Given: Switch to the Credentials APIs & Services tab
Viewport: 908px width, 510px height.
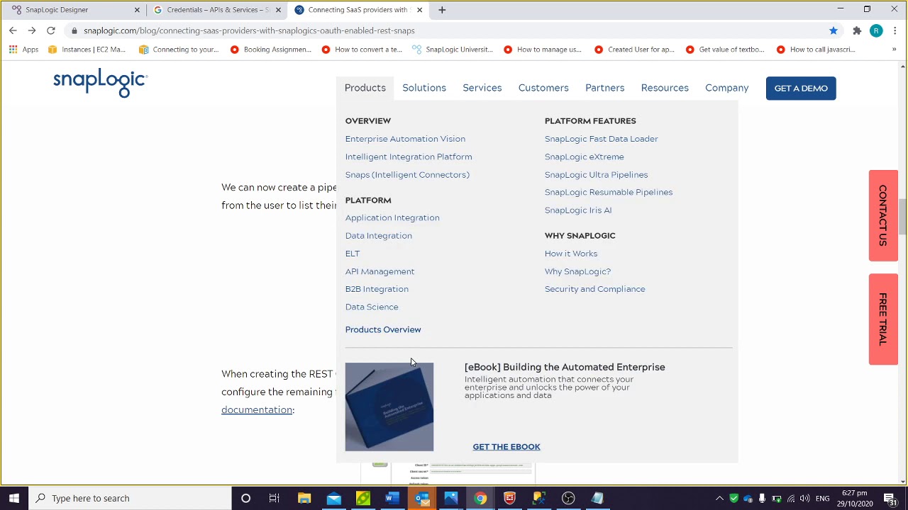Looking at the screenshot, I should point(216,10).
